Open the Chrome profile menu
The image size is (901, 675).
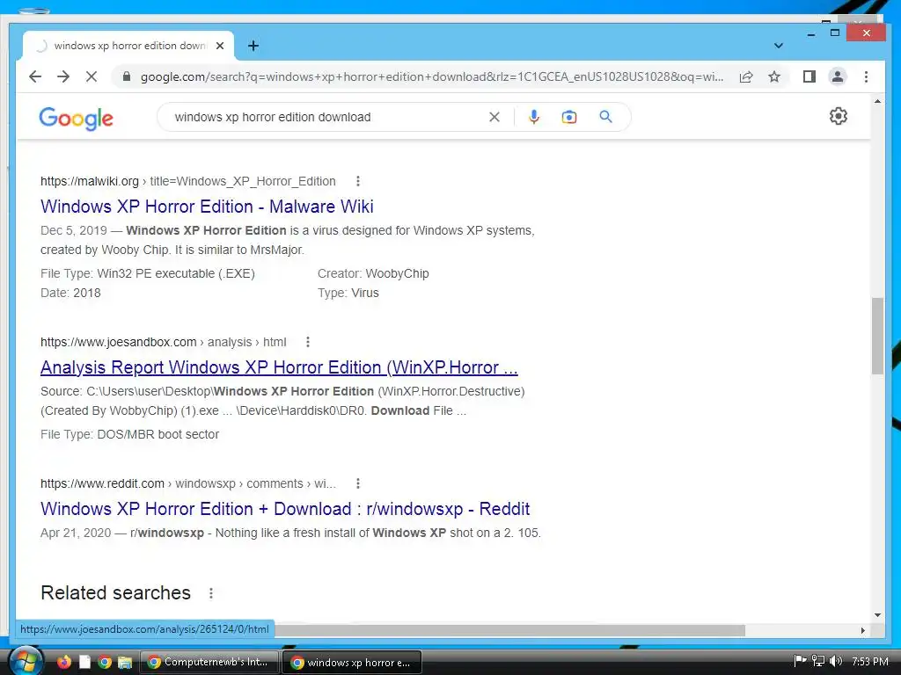[x=838, y=76]
